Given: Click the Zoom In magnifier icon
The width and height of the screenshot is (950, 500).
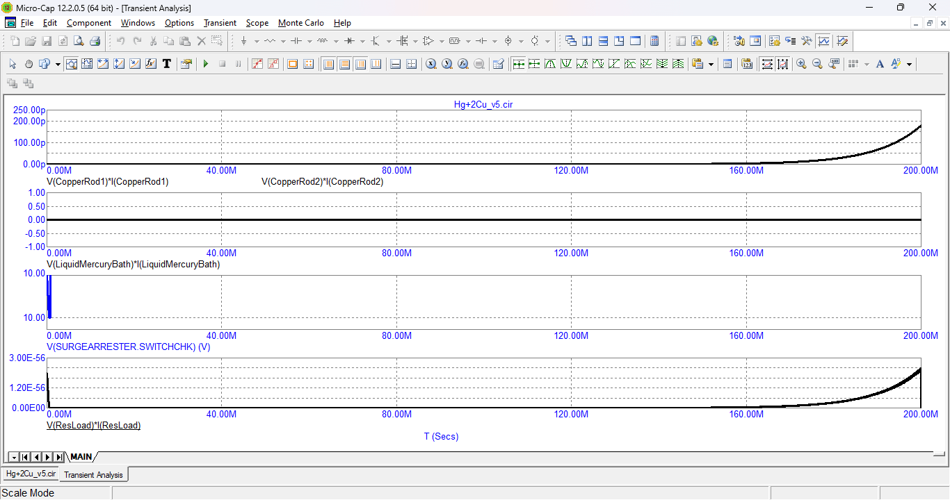Looking at the screenshot, I should (801, 64).
